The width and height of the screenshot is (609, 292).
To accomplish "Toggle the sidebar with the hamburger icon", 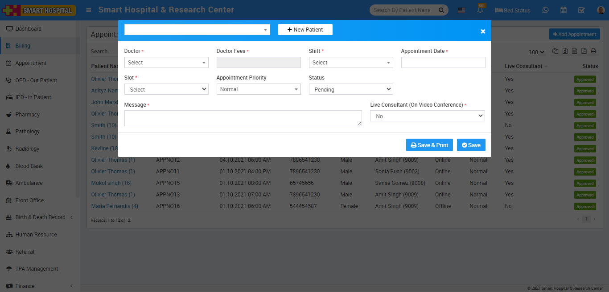I will pyautogui.click(x=89, y=10).
